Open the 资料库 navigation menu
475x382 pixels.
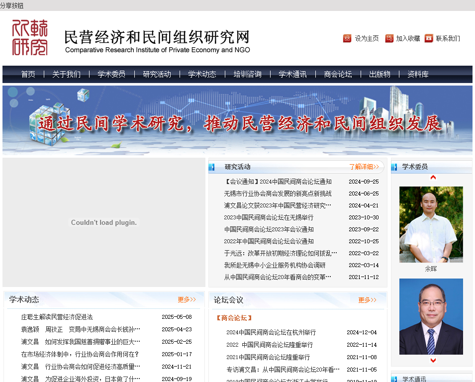[x=417, y=74]
